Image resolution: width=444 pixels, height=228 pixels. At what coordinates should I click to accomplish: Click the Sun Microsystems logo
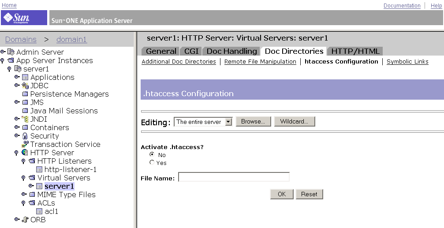point(24,18)
